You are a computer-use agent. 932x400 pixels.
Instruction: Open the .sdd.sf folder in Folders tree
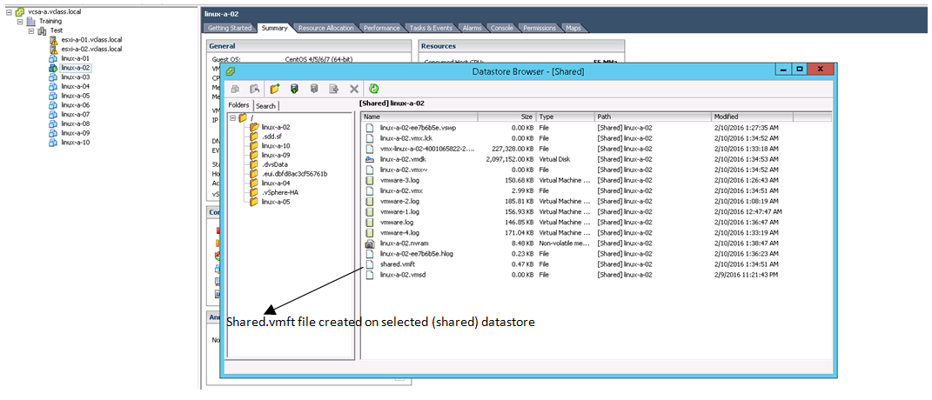[273, 137]
